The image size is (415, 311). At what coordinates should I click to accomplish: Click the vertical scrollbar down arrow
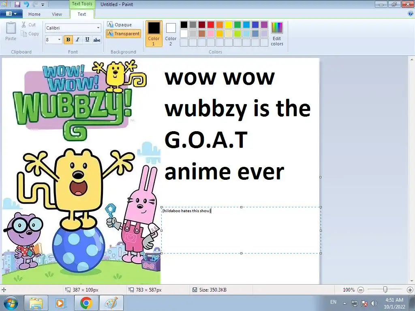(x=412, y=281)
